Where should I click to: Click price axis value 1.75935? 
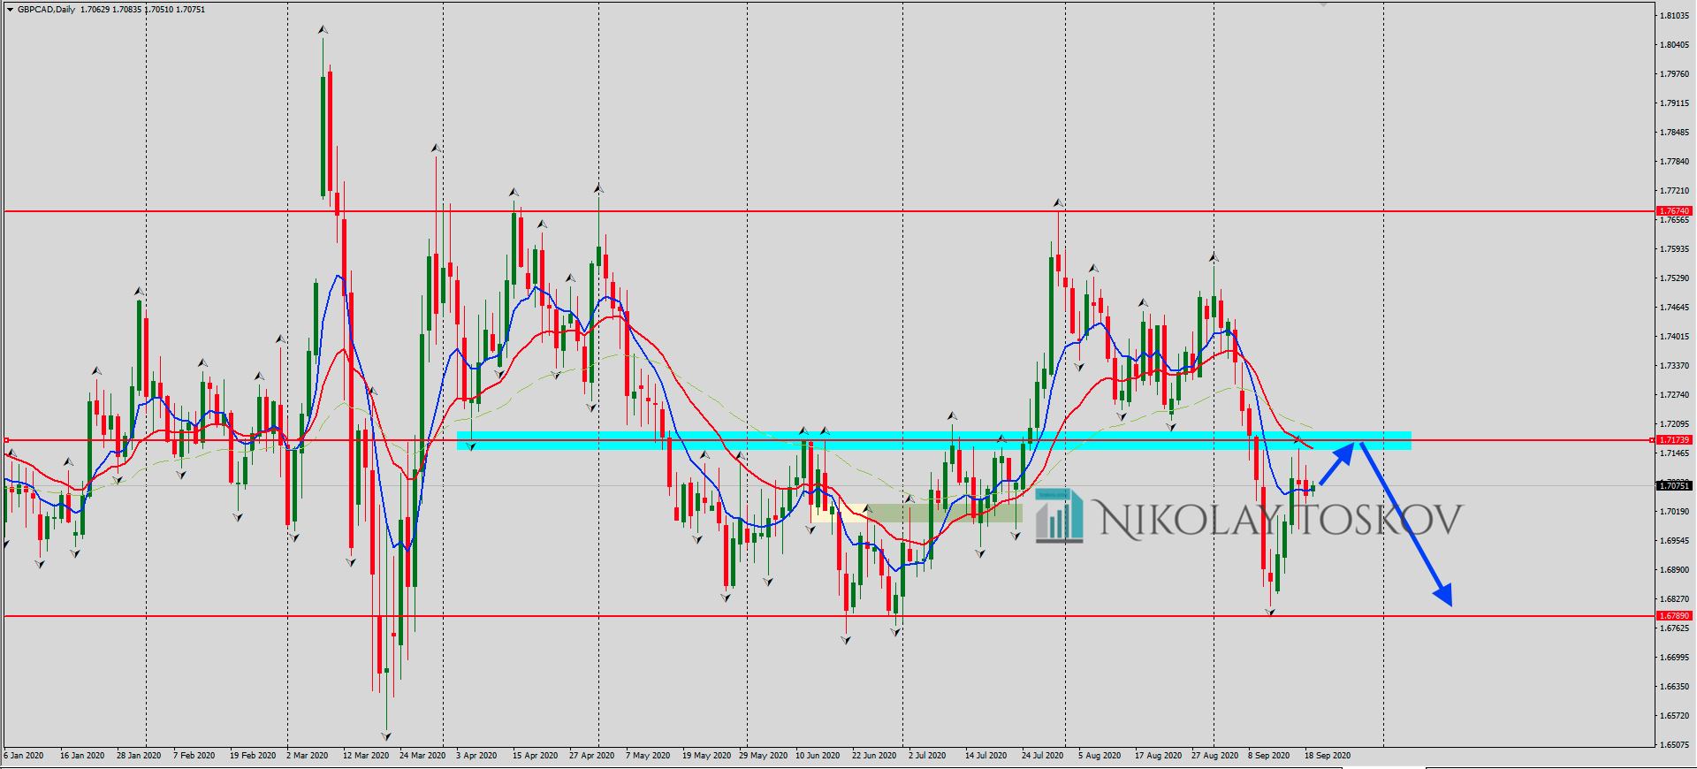pyautogui.click(x=1674, y=249)
